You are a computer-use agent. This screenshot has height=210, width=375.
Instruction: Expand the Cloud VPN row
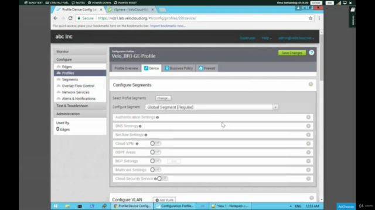308,143
